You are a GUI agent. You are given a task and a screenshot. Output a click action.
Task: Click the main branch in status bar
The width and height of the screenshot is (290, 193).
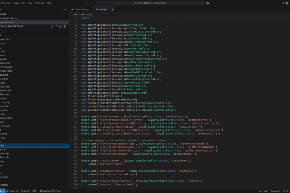[x=11, y=191]
